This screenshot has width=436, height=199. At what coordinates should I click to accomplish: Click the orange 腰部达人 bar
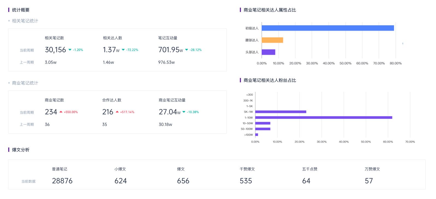point(272,40)
